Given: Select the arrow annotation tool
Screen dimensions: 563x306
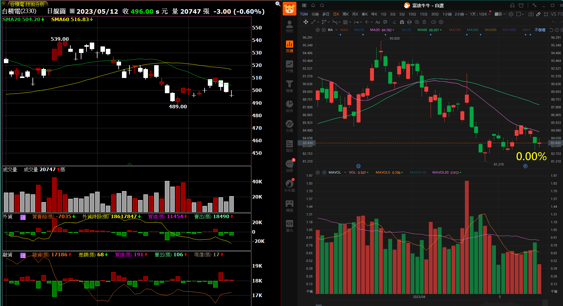Looking at the screenshot, I should click(367, 22).
